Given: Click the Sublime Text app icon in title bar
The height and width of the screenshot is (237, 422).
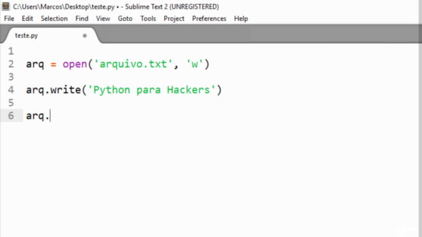Looking at the screenshot, I should coord(6,6).
